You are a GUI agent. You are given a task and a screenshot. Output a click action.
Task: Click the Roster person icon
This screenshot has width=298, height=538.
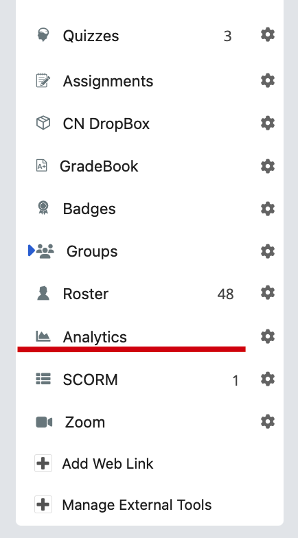click(x=43, y=294)
